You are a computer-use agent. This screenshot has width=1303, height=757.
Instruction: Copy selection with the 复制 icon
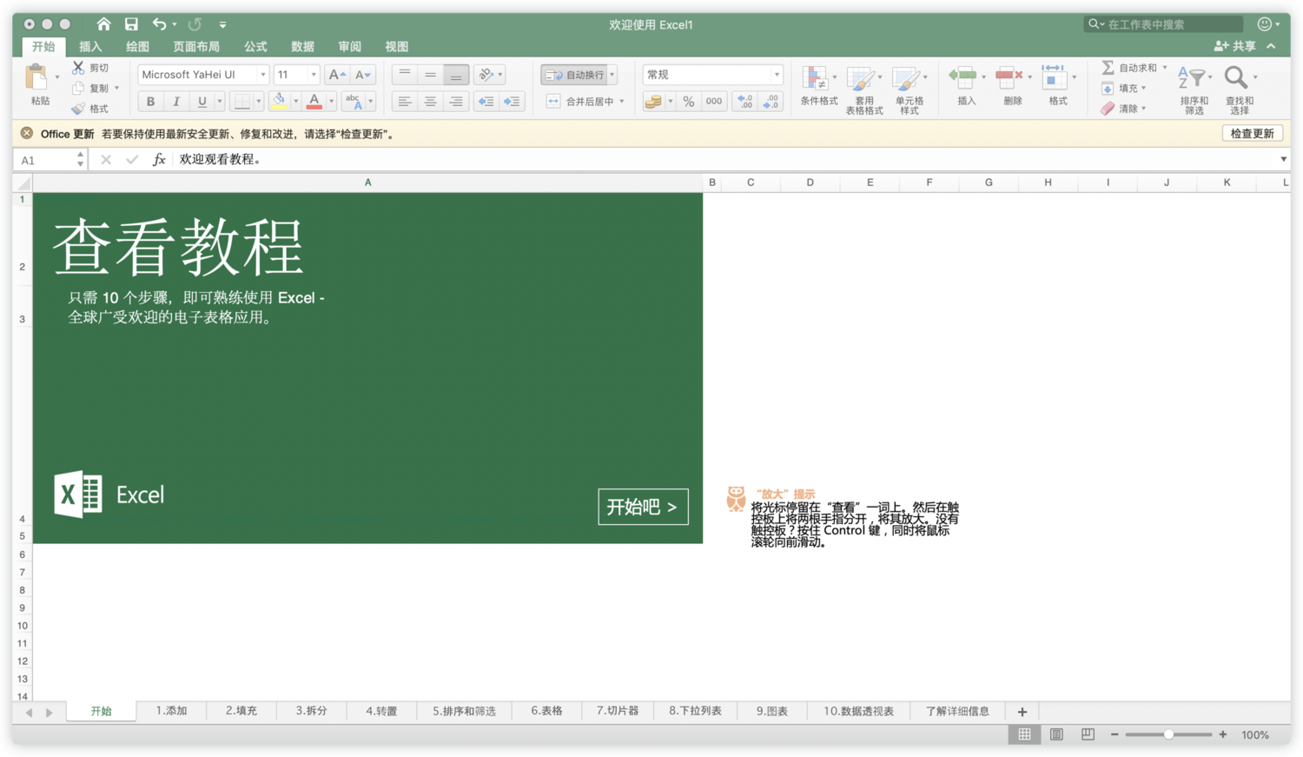[78, 88]
